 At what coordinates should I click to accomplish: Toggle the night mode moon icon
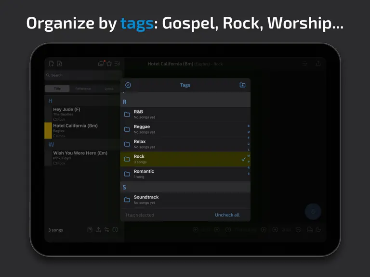[x=318, y=230]
